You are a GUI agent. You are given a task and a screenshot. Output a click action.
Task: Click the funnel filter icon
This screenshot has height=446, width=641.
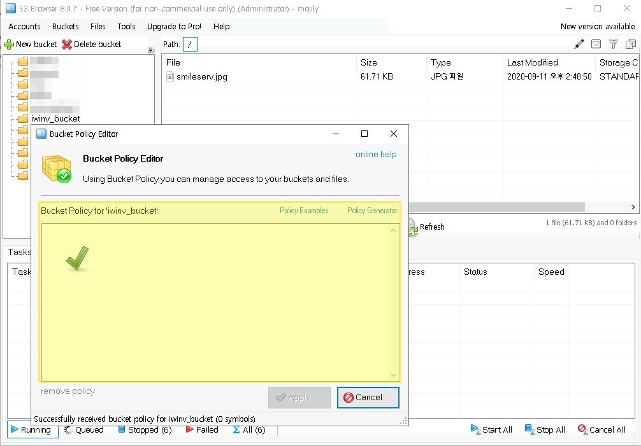613,44
